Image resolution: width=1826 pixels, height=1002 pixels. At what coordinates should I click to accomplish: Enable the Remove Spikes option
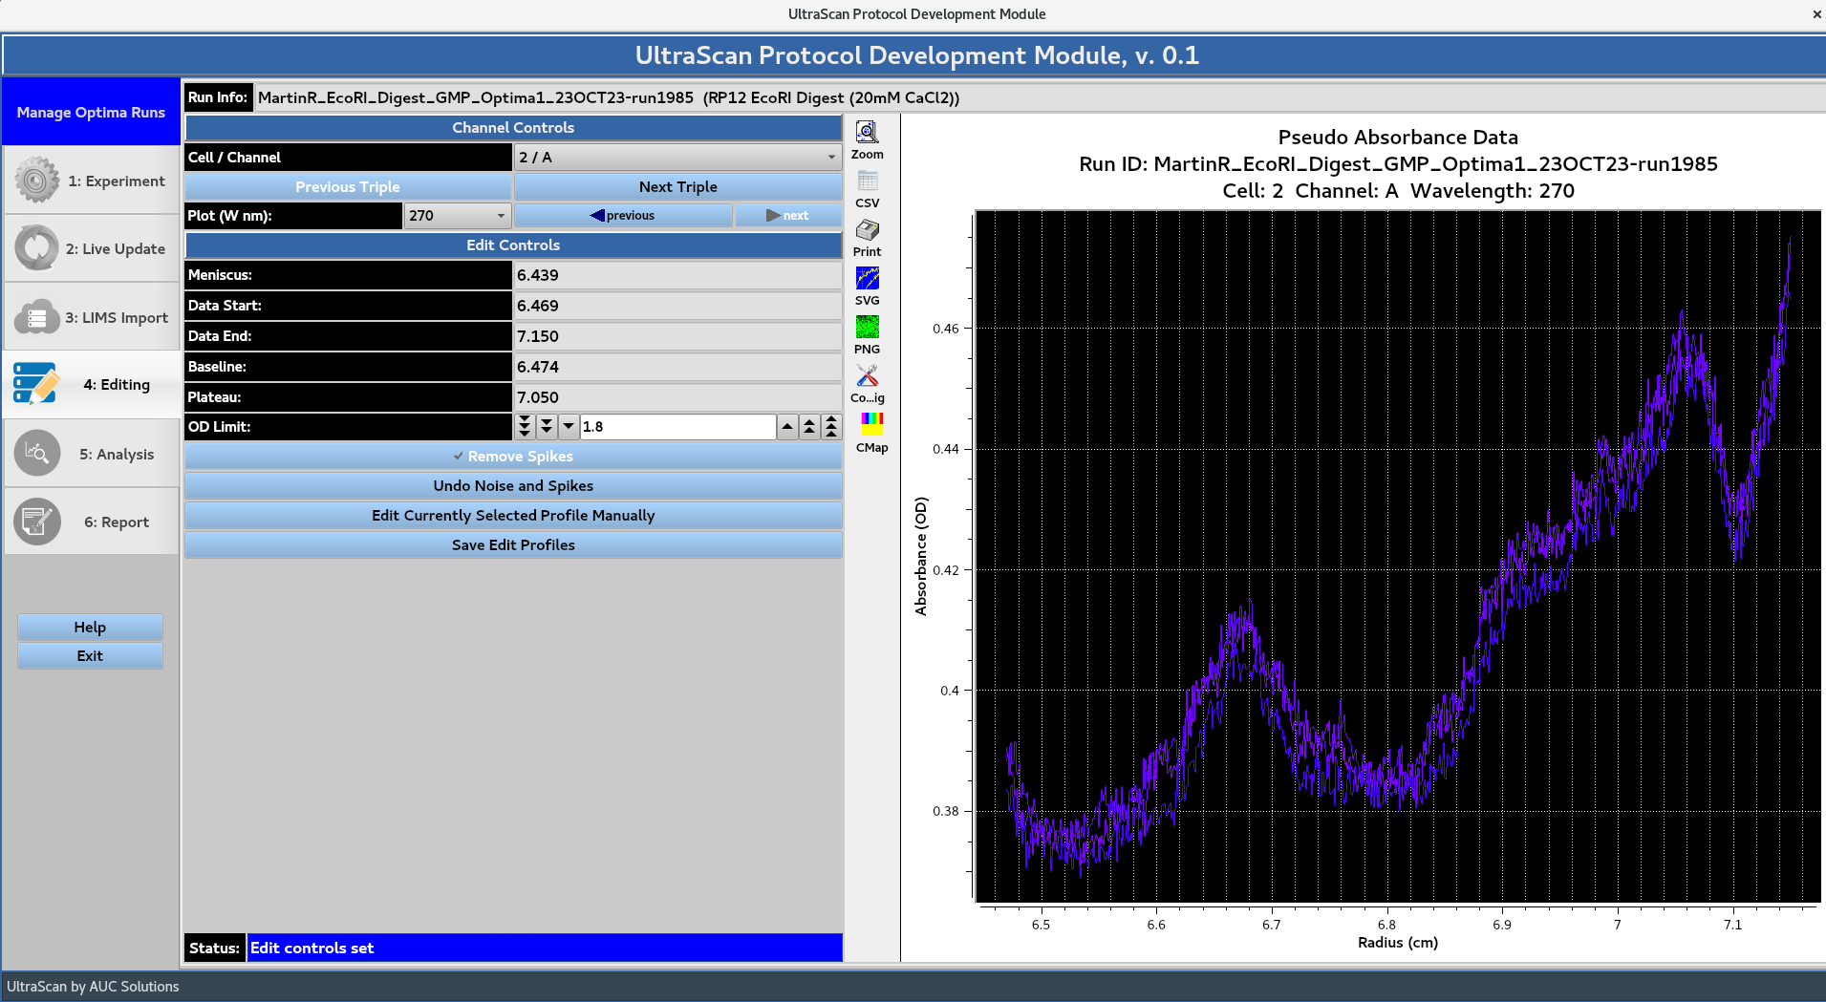pos(512,456)
